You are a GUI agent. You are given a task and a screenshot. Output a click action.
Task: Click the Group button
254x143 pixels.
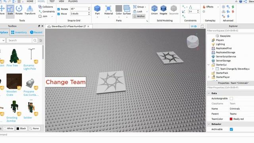139,7
